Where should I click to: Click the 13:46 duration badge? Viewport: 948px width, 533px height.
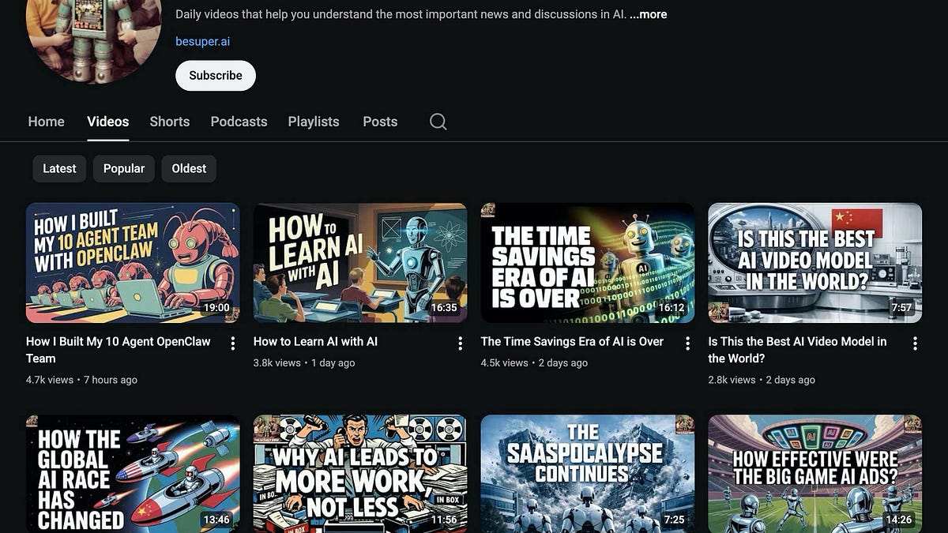click(216, 520)
